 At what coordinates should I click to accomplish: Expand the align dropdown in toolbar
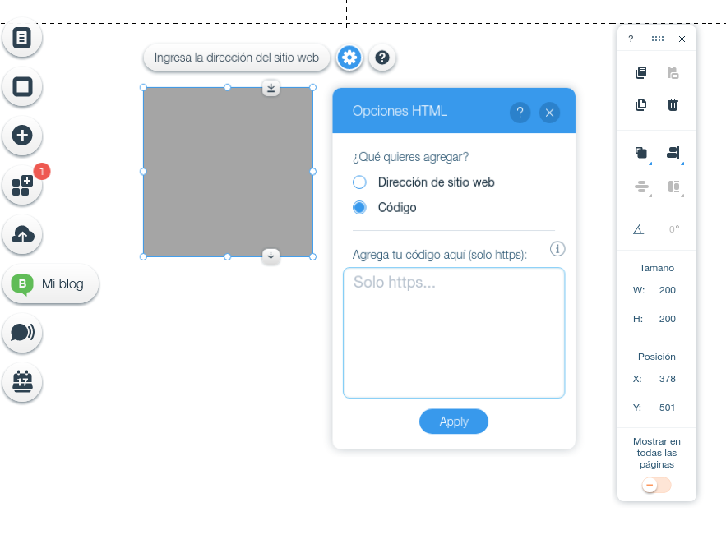[673, 153]
